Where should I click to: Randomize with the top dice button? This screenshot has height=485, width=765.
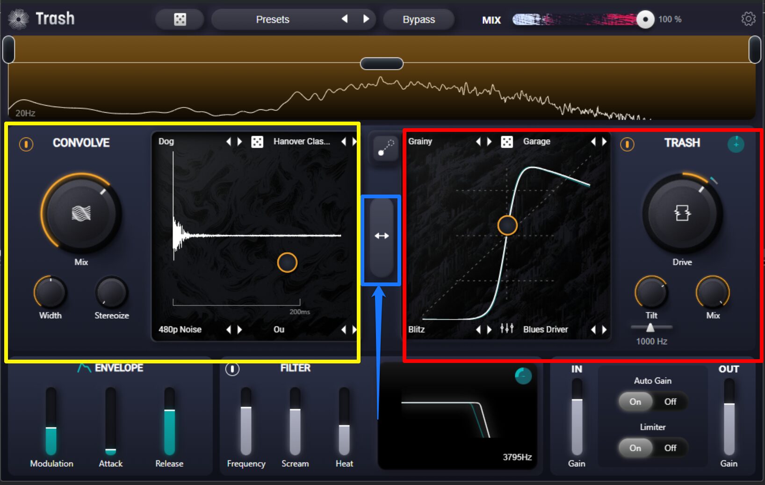[180, 20]
